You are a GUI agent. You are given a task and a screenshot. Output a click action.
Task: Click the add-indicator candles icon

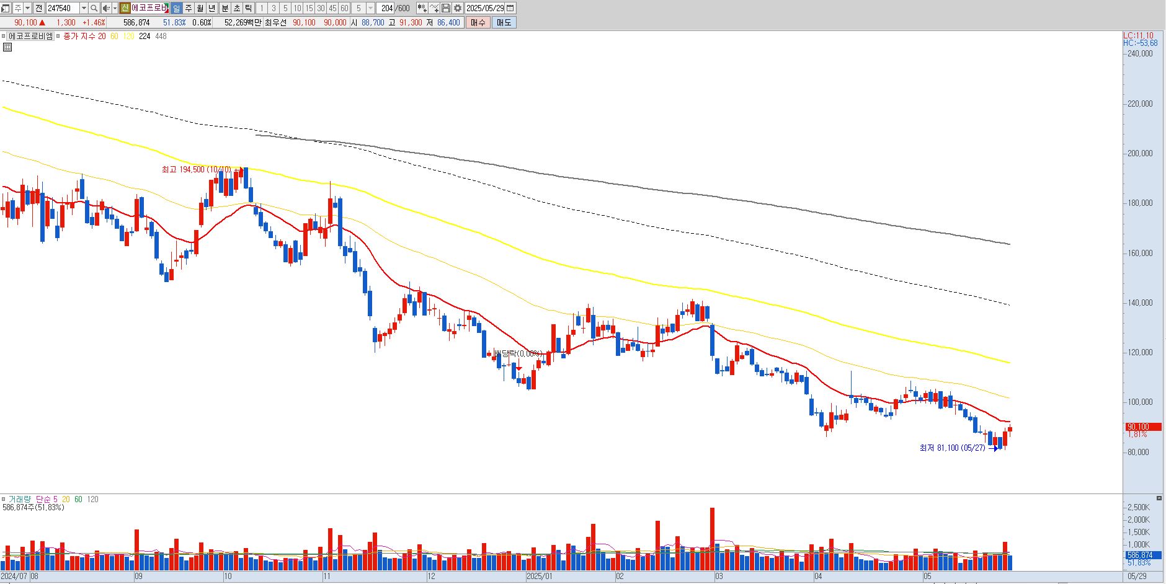(422, 8)
